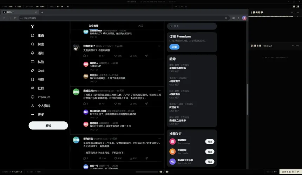Viewport: 302px width, 175px height.
Task: Reply to the jolly_everyday post
Action: click(86, 56)
